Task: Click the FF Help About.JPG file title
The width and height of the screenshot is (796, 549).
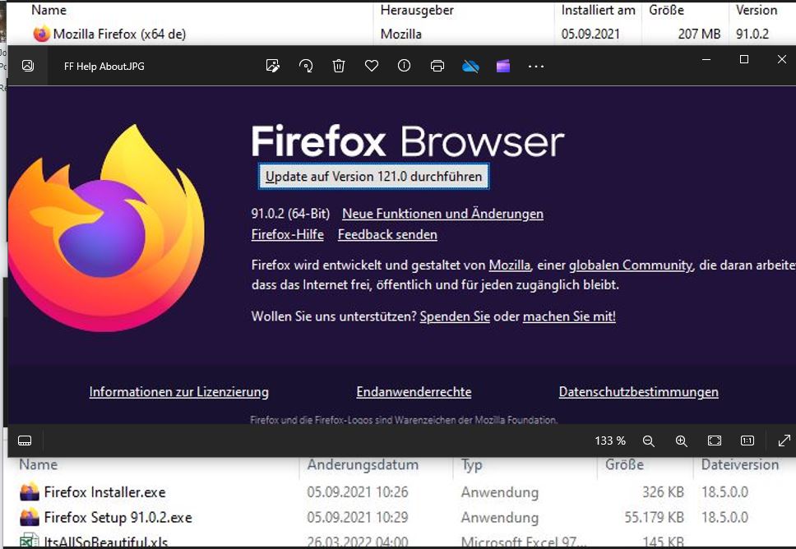Action: [x=104, y=66]
